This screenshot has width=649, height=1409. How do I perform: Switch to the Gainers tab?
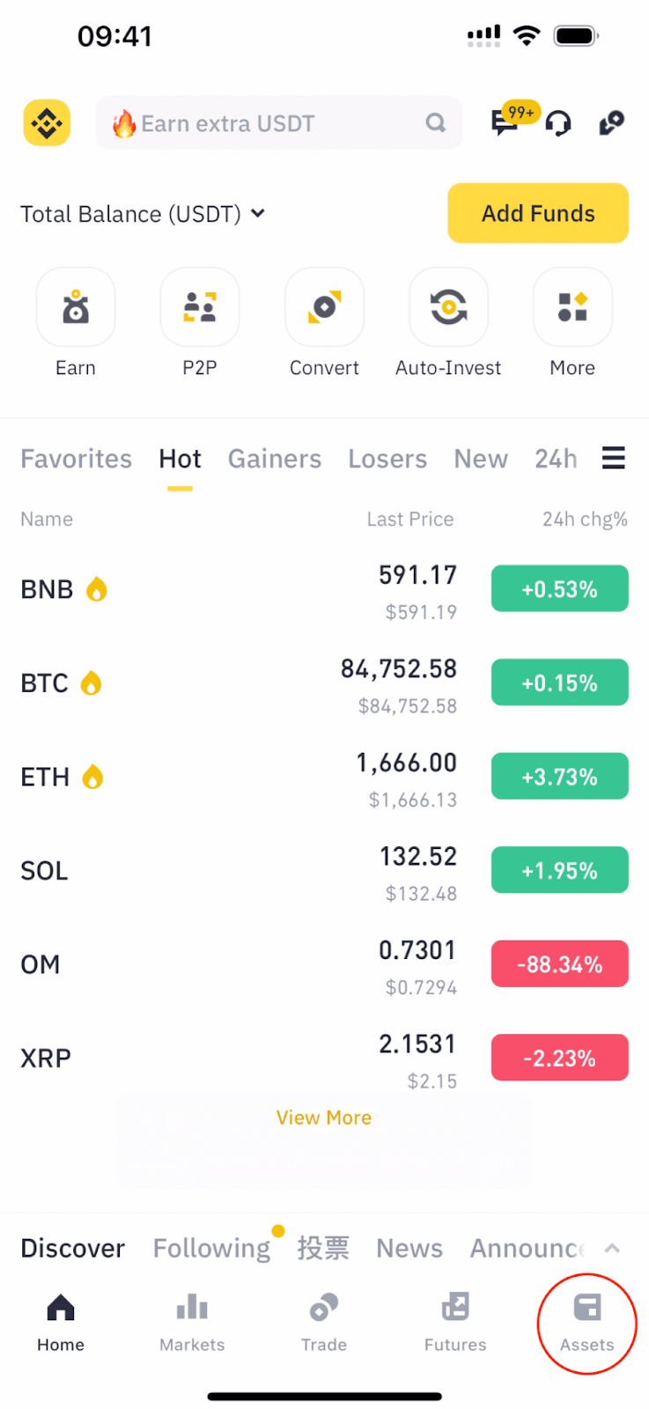pyautogui.click(x=275, y=459)
